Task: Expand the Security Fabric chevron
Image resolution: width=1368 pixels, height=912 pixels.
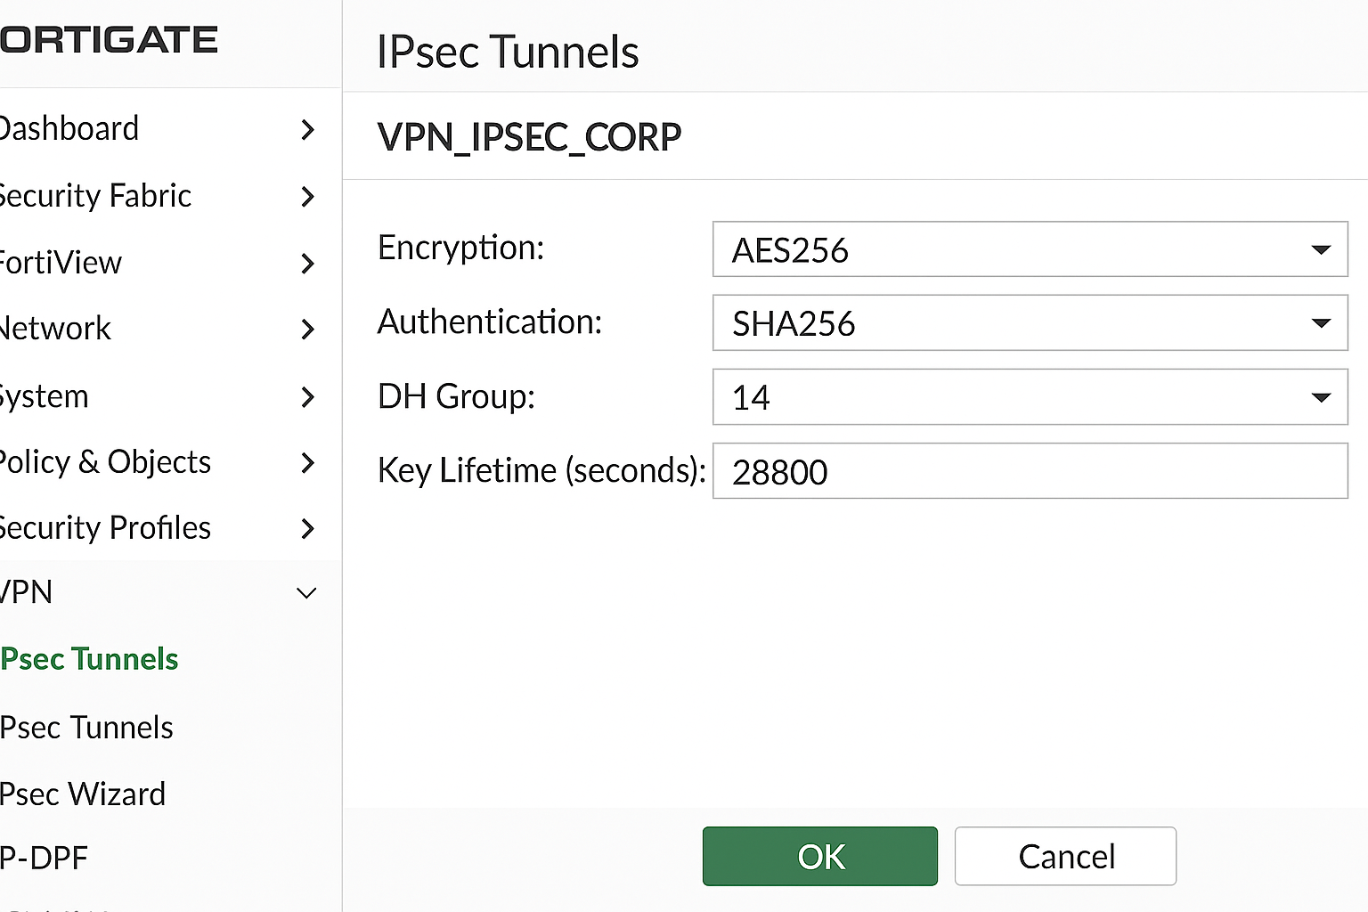Action: pos(307,197)
